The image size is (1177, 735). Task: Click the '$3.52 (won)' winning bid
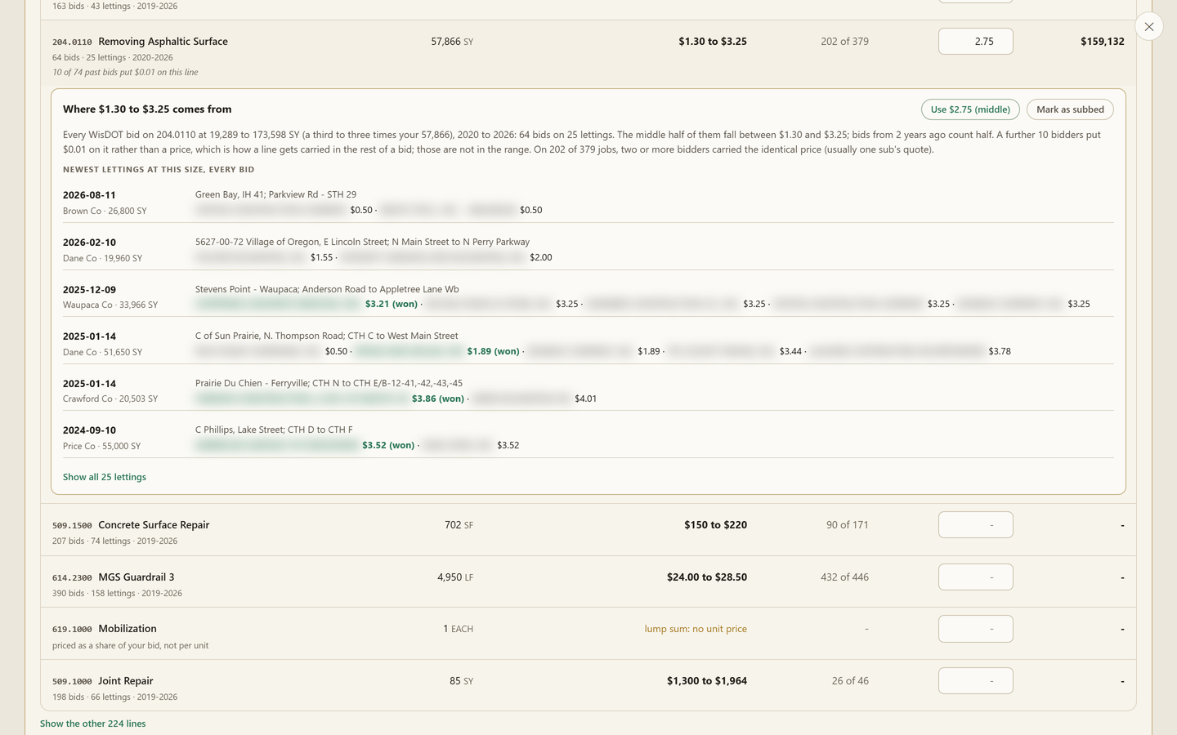tap(388, 445)
